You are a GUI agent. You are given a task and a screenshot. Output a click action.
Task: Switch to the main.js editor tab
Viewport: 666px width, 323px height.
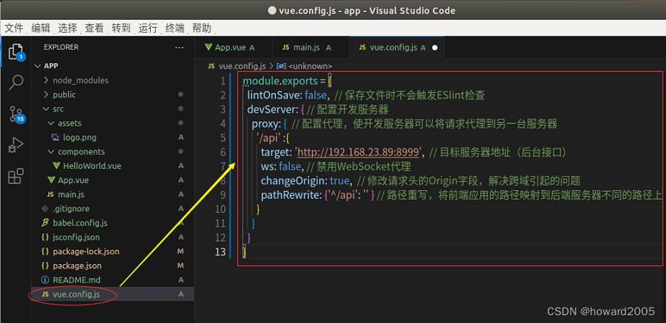click(x=311, y=48)
